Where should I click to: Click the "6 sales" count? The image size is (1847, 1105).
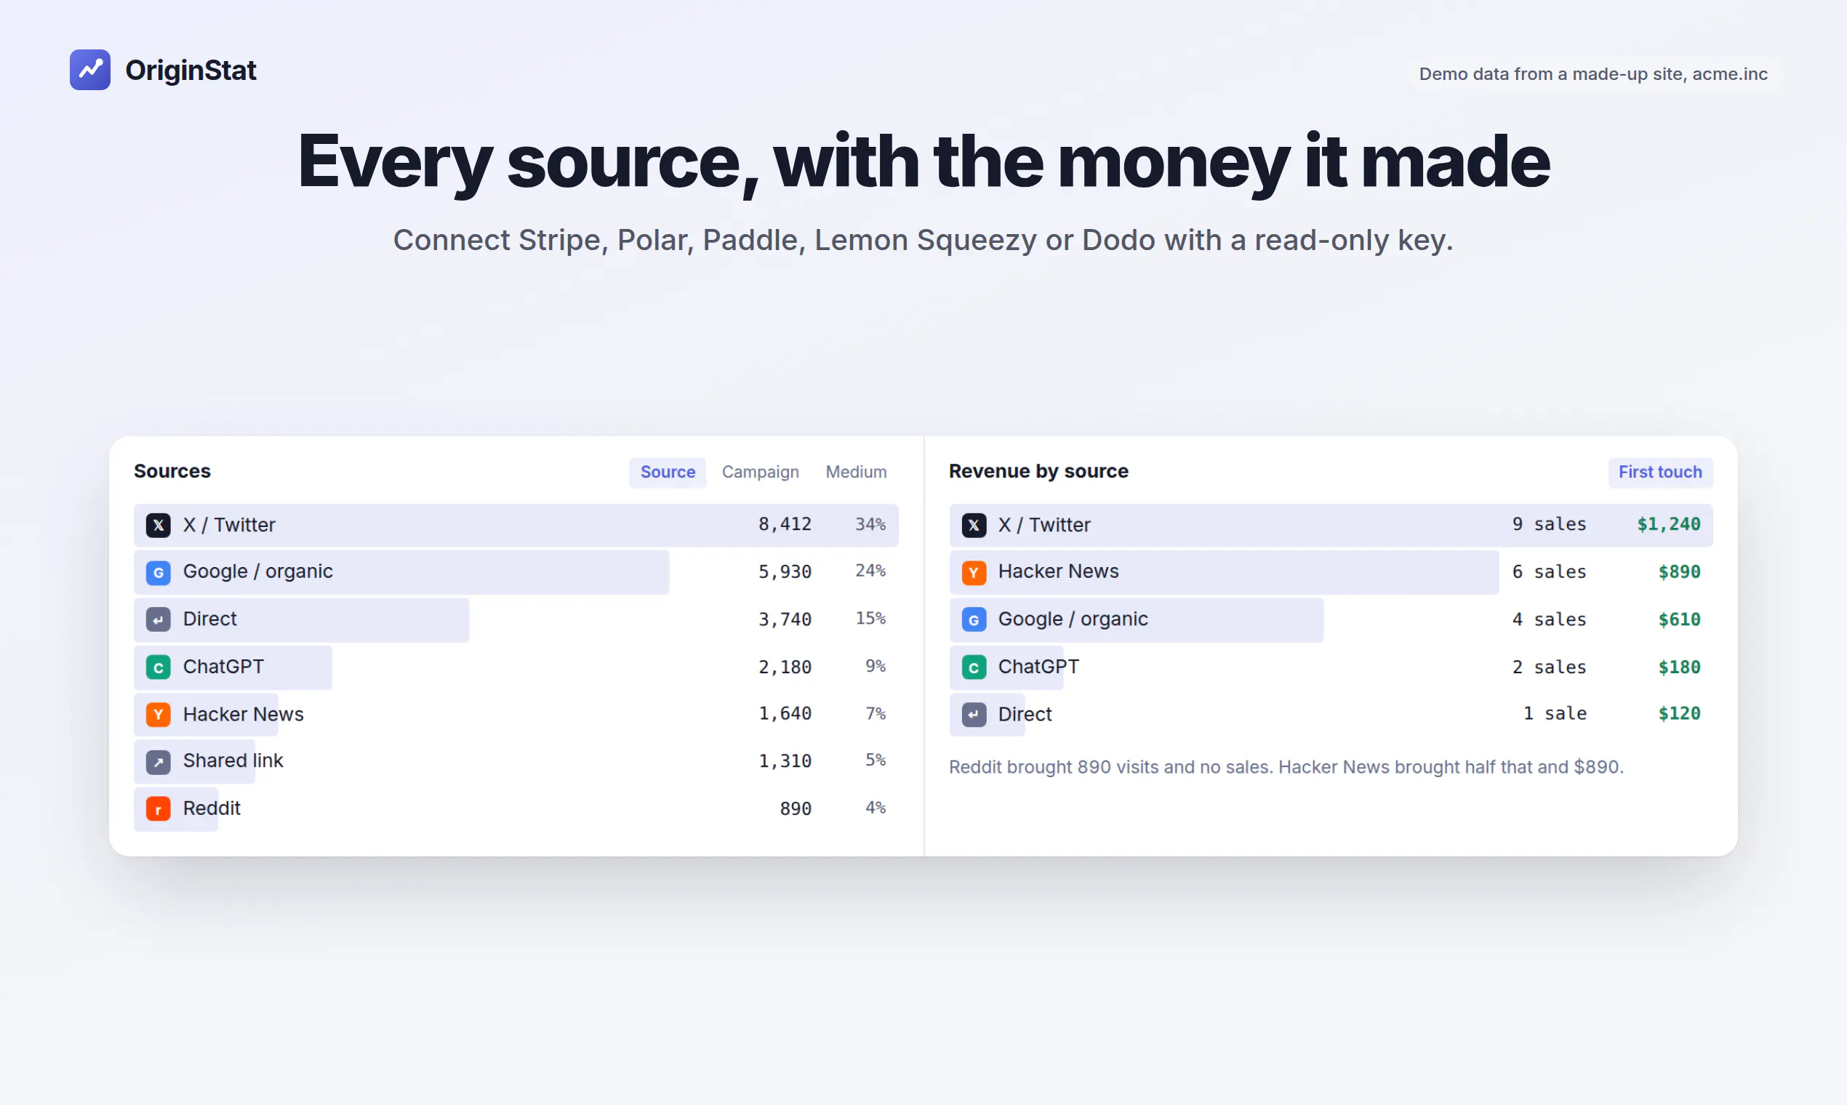coord(1549,572)
